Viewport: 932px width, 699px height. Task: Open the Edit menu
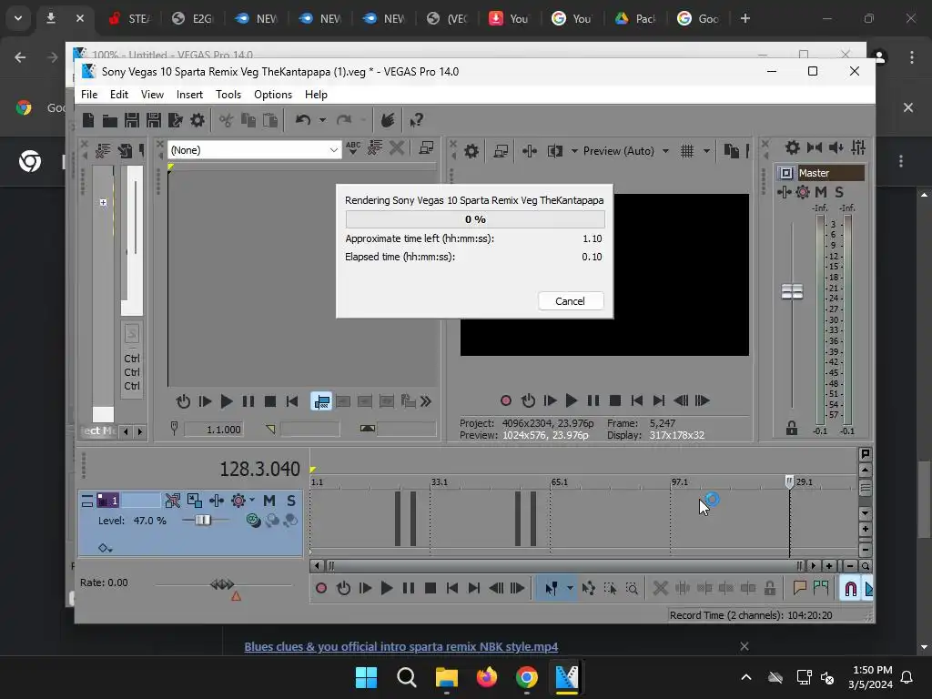[119, 95]
